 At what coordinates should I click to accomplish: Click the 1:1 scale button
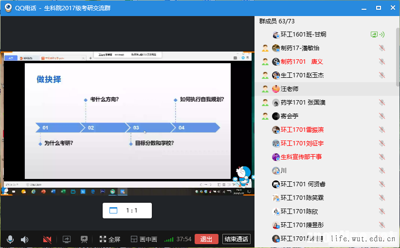pos(127,211)
